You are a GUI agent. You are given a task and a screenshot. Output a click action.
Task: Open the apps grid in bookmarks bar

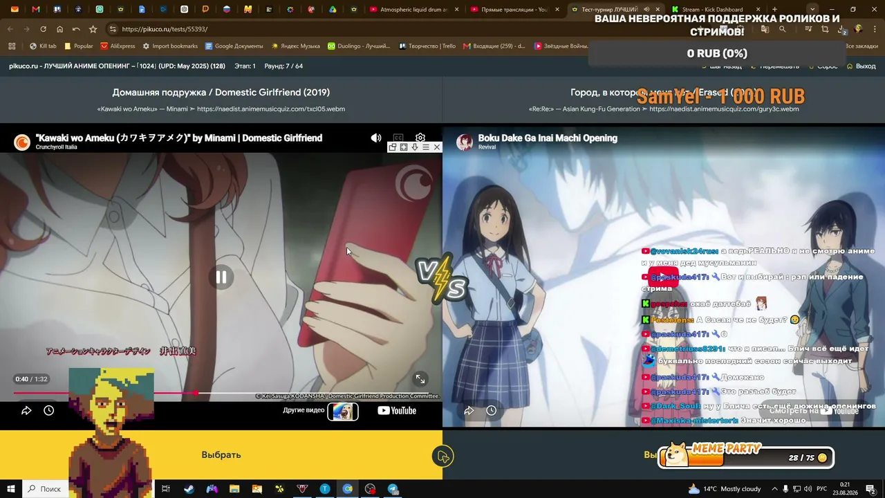(x=12, y=46)
